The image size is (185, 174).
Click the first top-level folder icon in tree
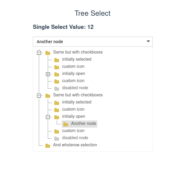click(48, 53)
